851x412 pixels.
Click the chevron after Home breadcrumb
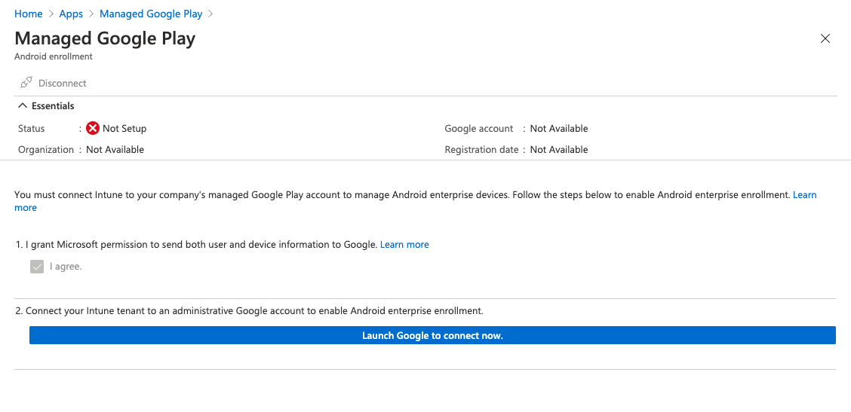click(51, 14)
